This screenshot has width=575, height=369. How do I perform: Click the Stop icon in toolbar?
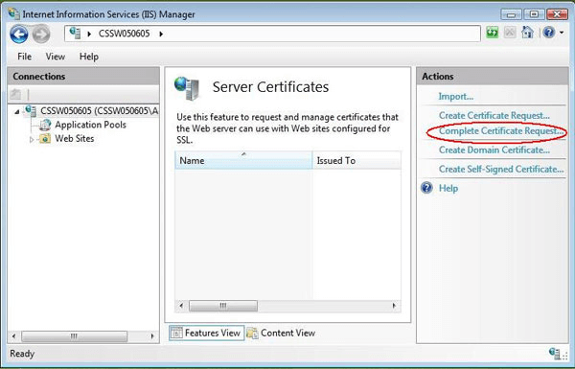(x=510, y=33)
